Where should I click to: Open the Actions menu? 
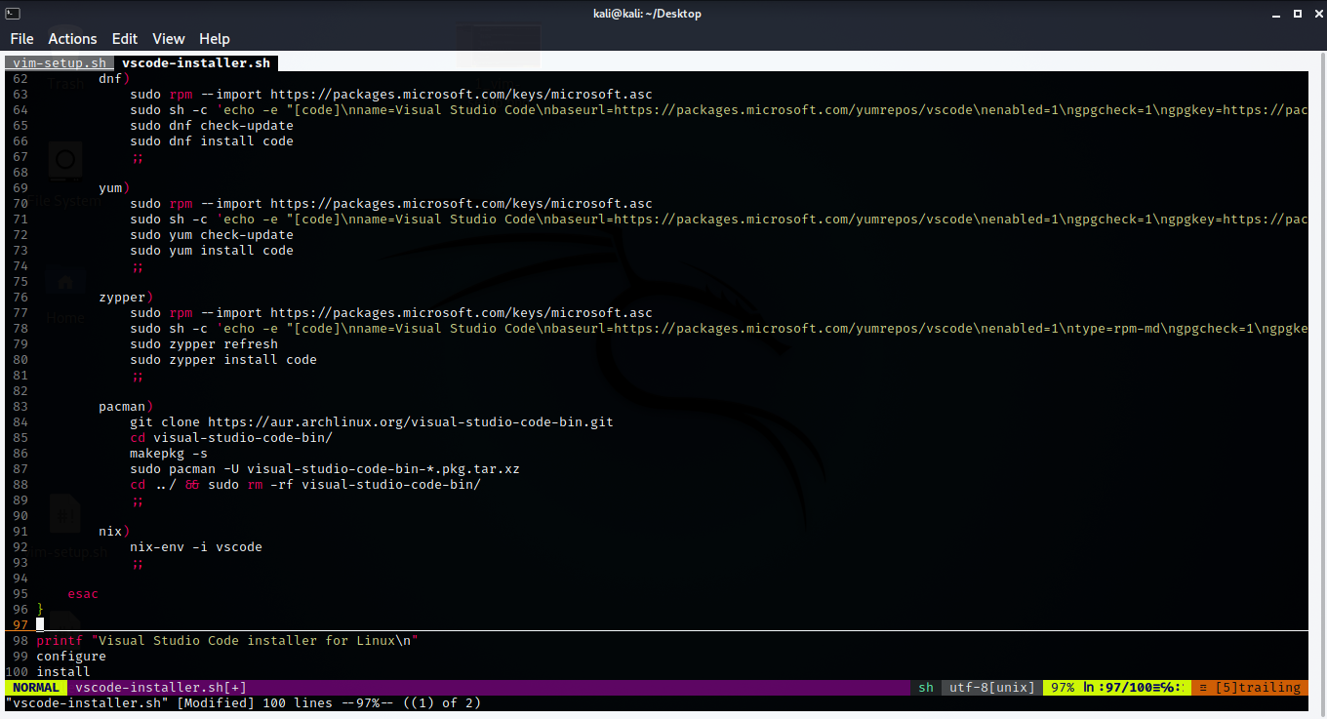tap(73, 39)
